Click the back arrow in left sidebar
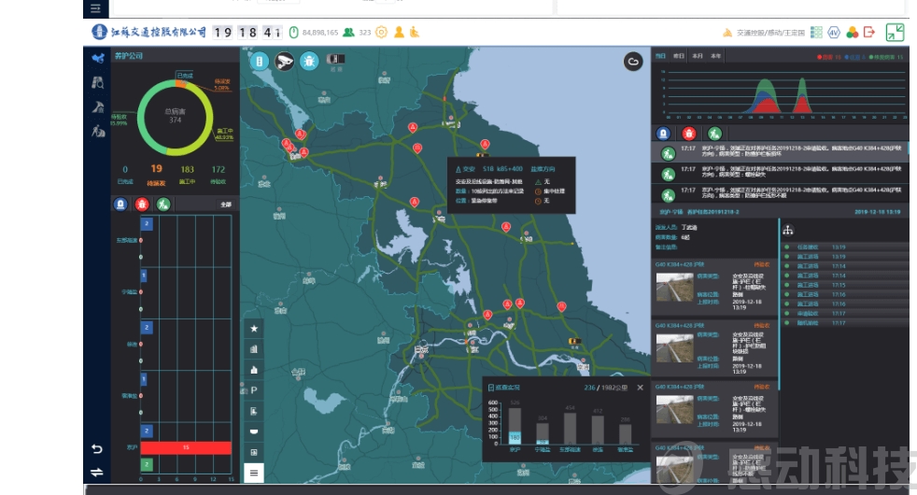 click(97, 449)
